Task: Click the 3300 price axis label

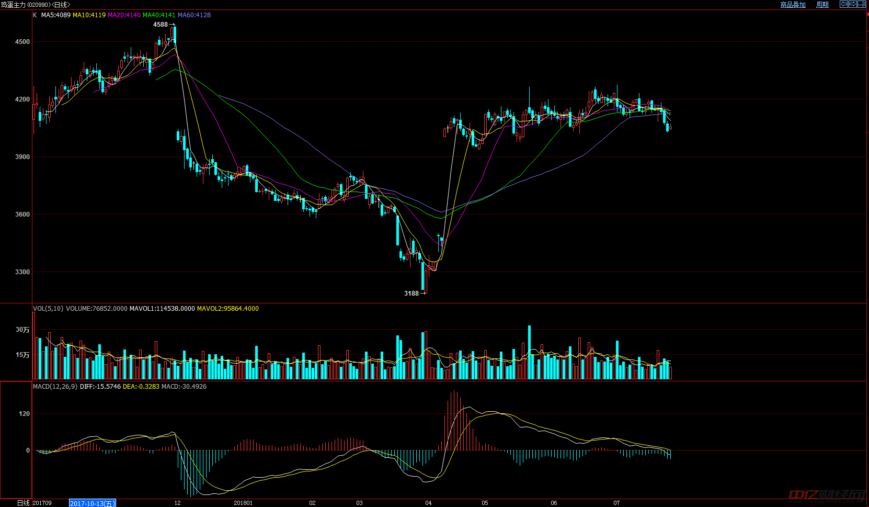Action: 22,272
